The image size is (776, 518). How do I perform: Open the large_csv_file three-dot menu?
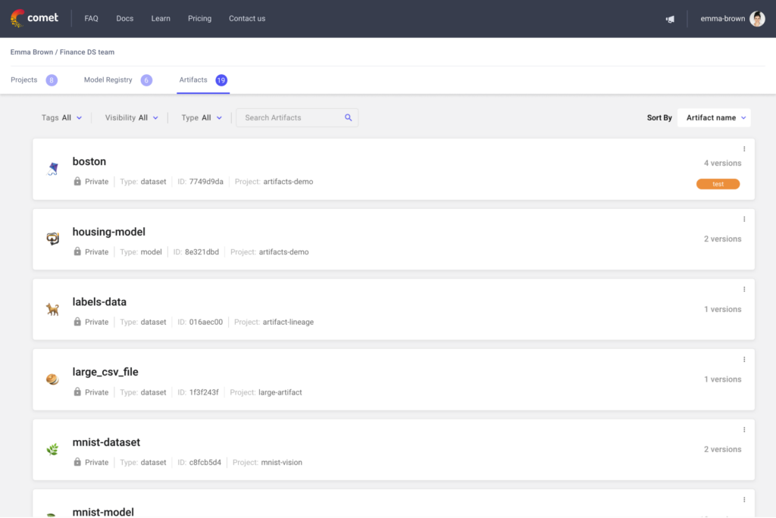(x=744, y=360)
